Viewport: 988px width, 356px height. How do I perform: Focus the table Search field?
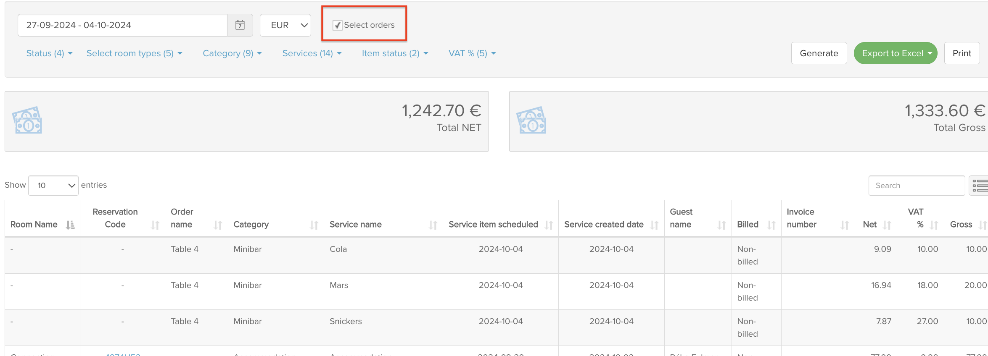coord(917,185)
